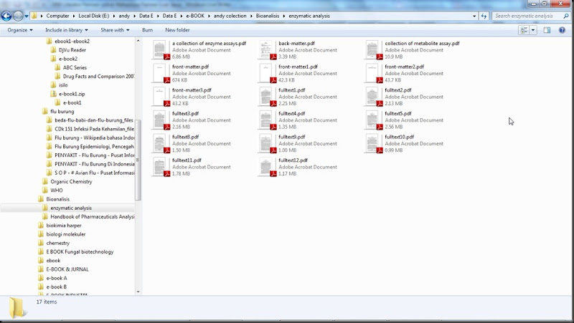Select the fulltext10.pdf file icon
This screenshot has height=323, width=574.
373,143
